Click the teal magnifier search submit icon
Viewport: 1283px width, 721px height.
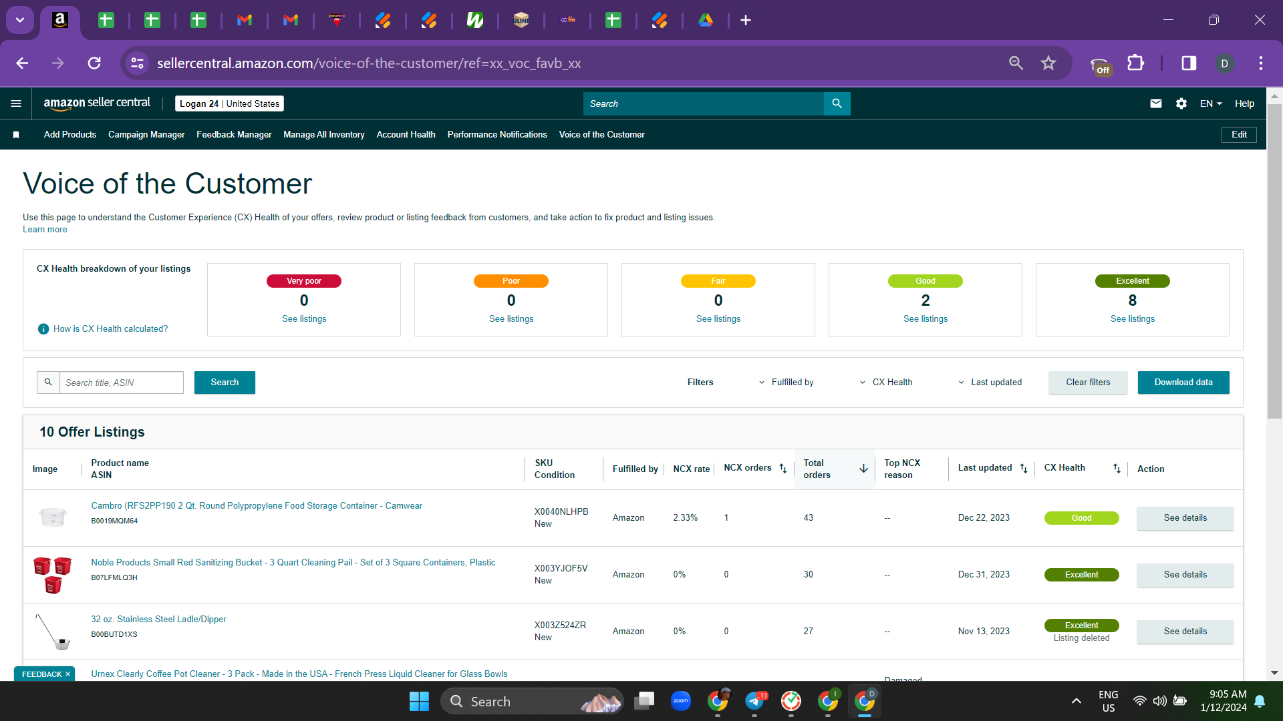click(x=837, y=103)
